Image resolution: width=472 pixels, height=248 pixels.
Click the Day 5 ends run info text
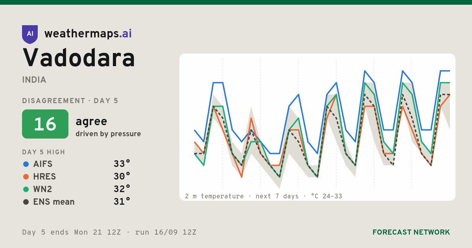pos(109,232)
